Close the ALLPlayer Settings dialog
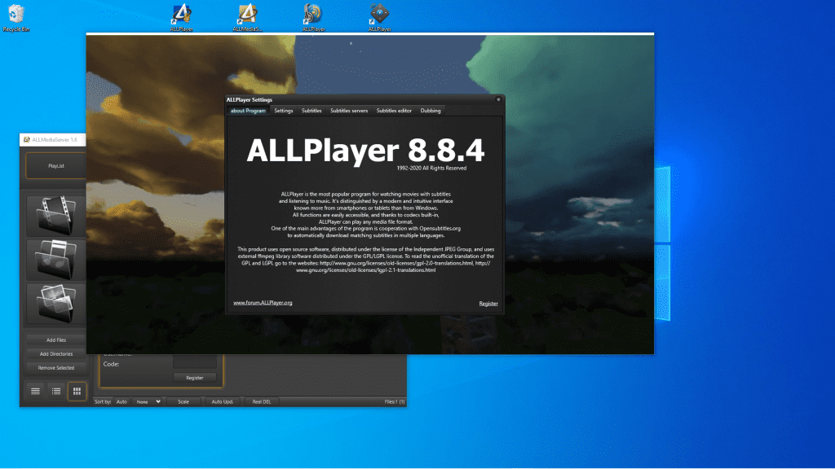Image resolution: width=835 pixels, height=469 pixels. [498, 99]
